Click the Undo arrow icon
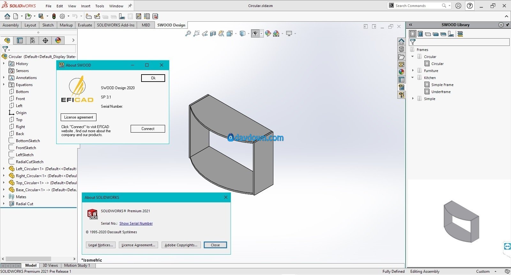The height and width of the screenshot is (275, 511). tap(75, 16)
